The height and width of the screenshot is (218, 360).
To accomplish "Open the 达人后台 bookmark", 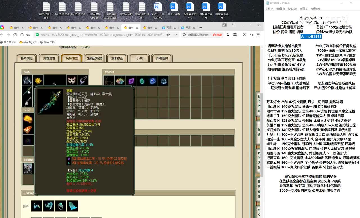I will tap(8, 42).
